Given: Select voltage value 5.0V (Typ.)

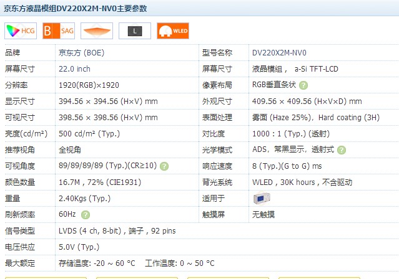Looking at the screenshot, I should (x=79, y=247).
